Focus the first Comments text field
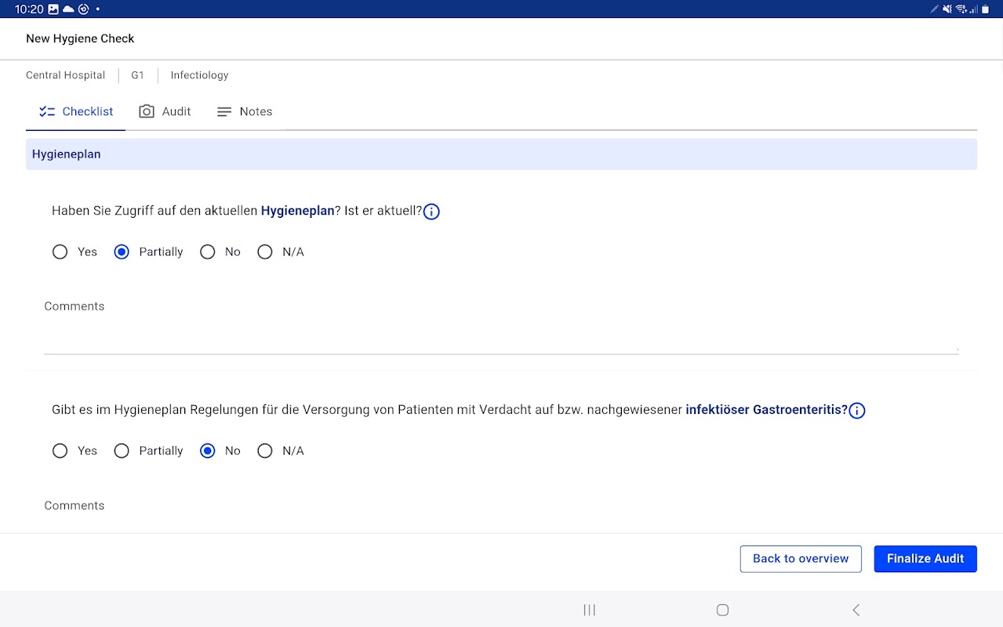The height and width of the screenshot is (627, 1003). point(501,339)
